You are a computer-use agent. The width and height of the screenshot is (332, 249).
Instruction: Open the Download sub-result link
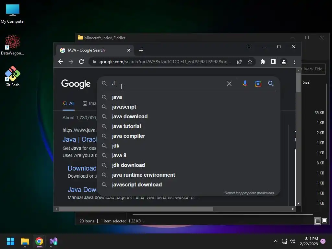[82, 168]
